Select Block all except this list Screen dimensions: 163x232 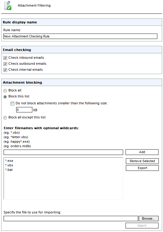tap(5, 117)
